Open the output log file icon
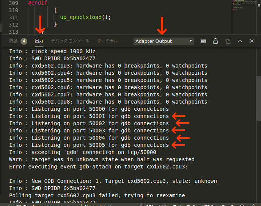Image resolution: width=261 pixels, height=206 pixels. coord(228,41)
